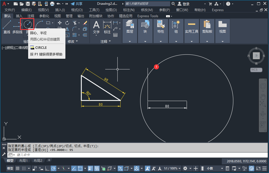Select the Circle (center, radius) tool
The width and height of the screenshot is (269, 173).
tap(27, 25)
